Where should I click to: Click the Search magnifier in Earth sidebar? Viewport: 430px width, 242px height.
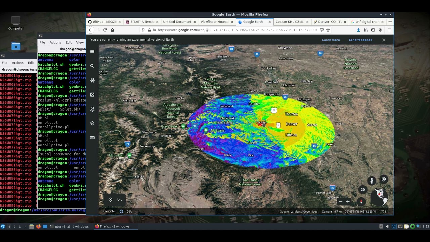92,66
